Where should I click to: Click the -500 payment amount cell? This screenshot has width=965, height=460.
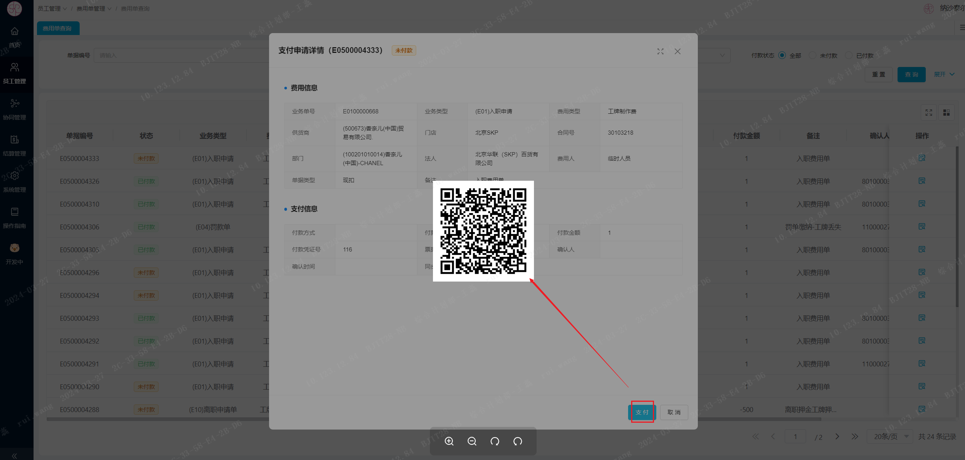pyautogui.click(x=746, y=409)
